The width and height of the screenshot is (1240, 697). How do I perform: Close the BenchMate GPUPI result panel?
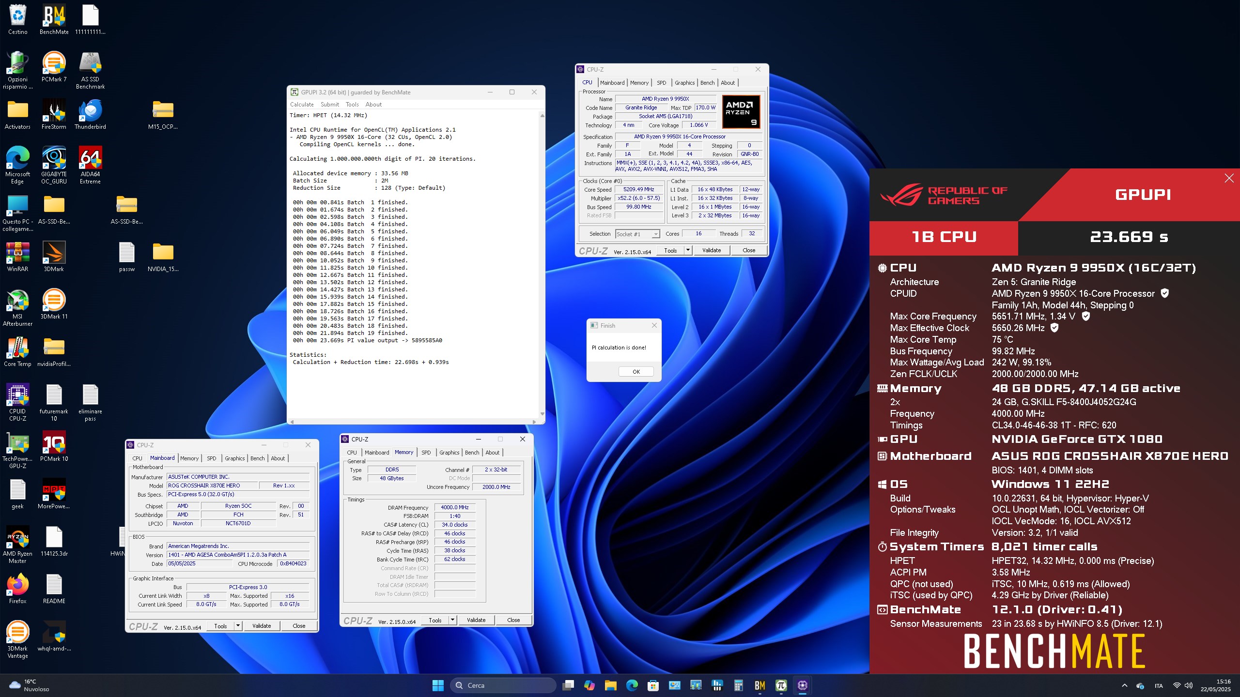[1229, 178]
